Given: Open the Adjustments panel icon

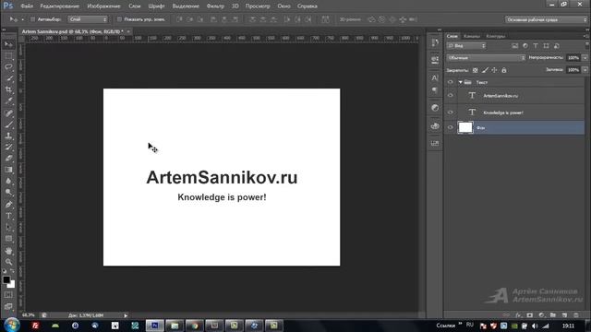Looking at the screenshot, I should (x=435, y=108).
